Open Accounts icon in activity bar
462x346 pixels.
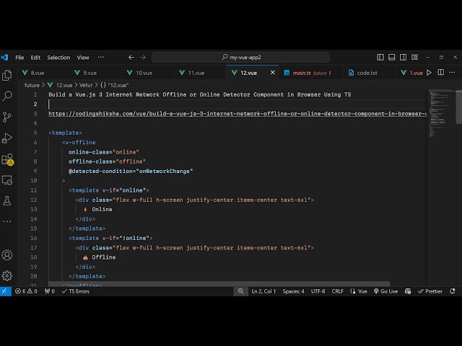[x=7, y=255]
